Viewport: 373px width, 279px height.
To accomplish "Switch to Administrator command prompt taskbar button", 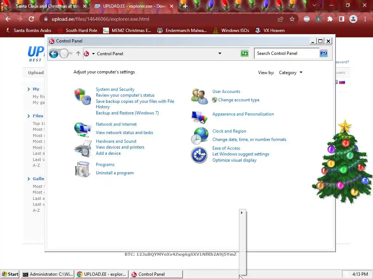I will (x=48, y=274).
